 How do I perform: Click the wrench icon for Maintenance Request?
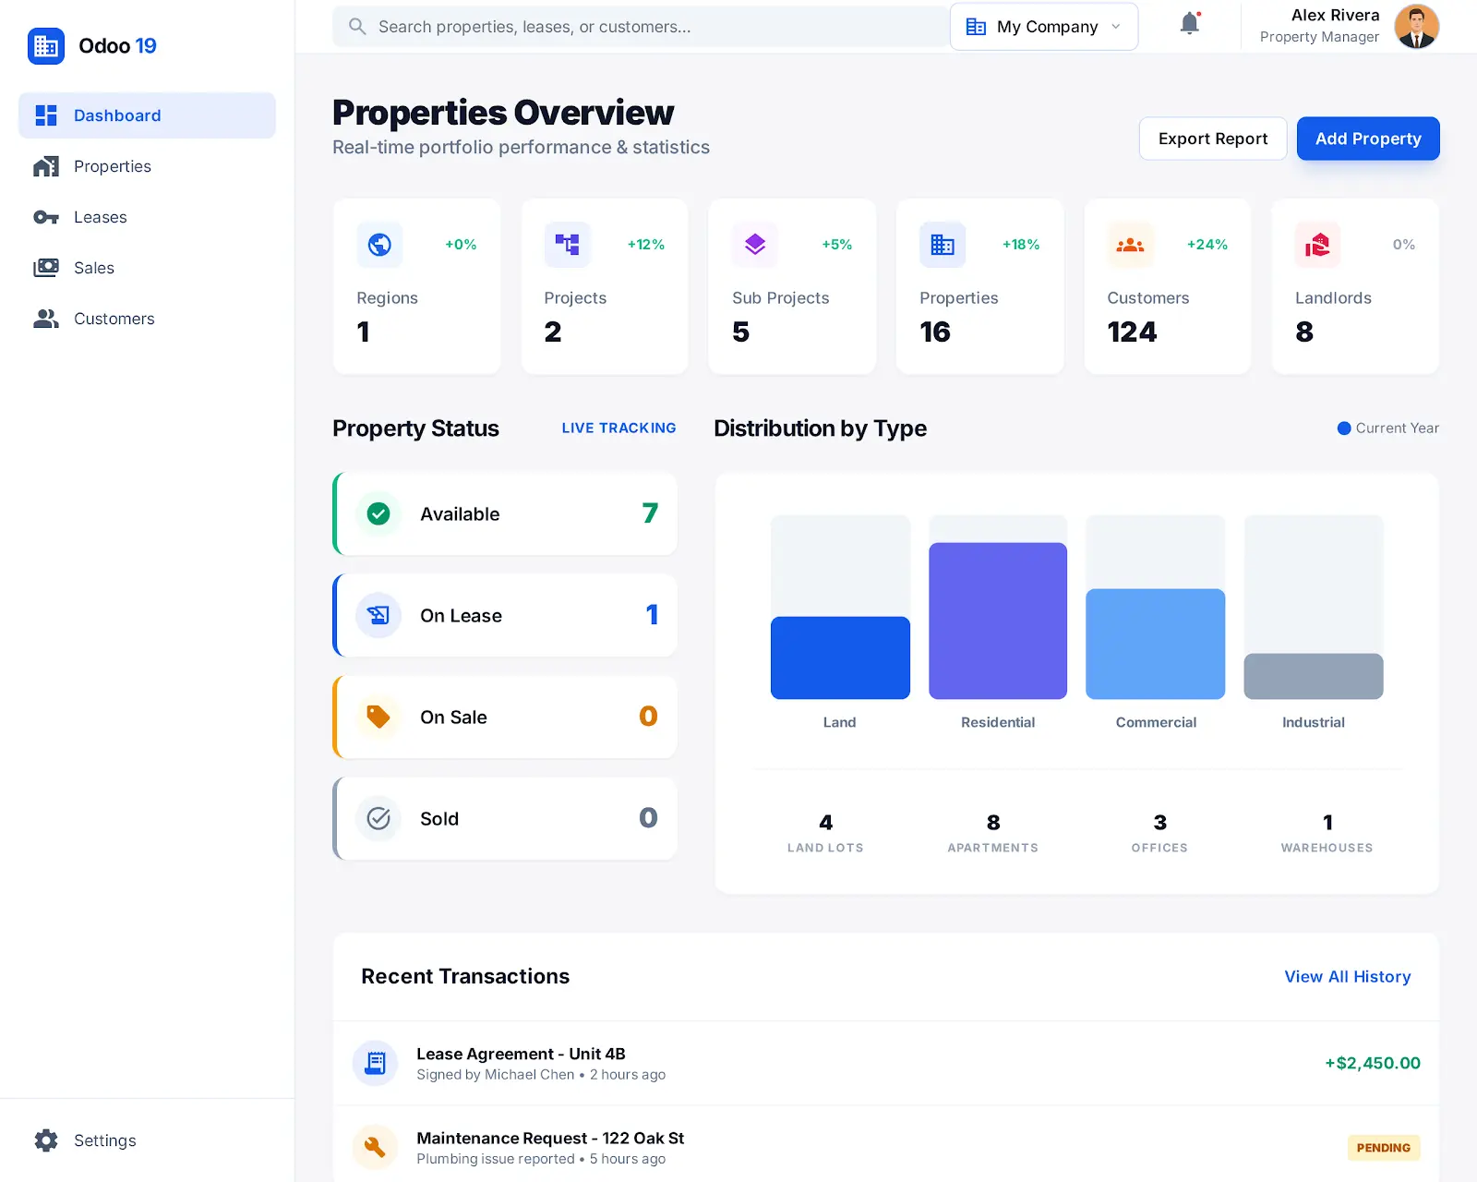click(x=375, y=1147)
